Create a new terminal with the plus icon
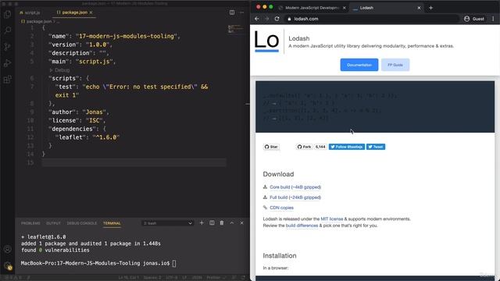Screen dimensions: 500x281 [202, 223]
